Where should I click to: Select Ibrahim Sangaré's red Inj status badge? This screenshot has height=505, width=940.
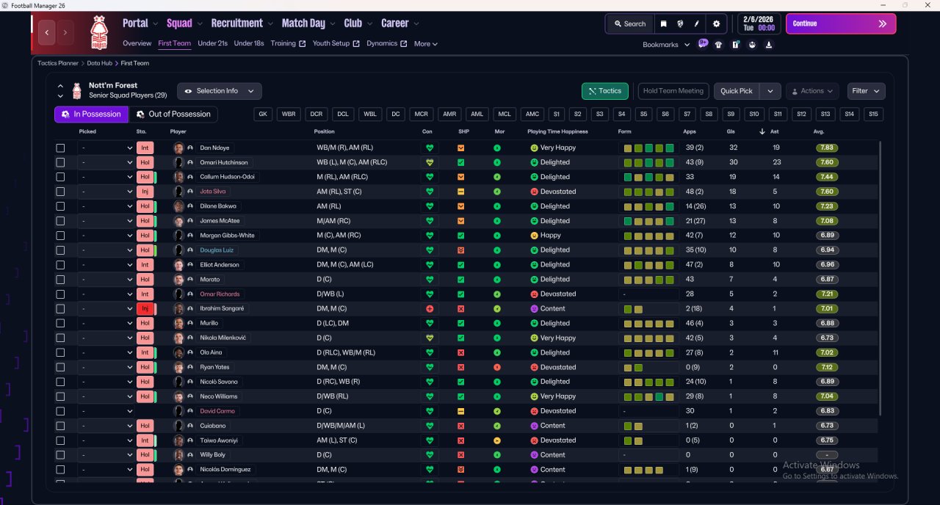[147, 309]
